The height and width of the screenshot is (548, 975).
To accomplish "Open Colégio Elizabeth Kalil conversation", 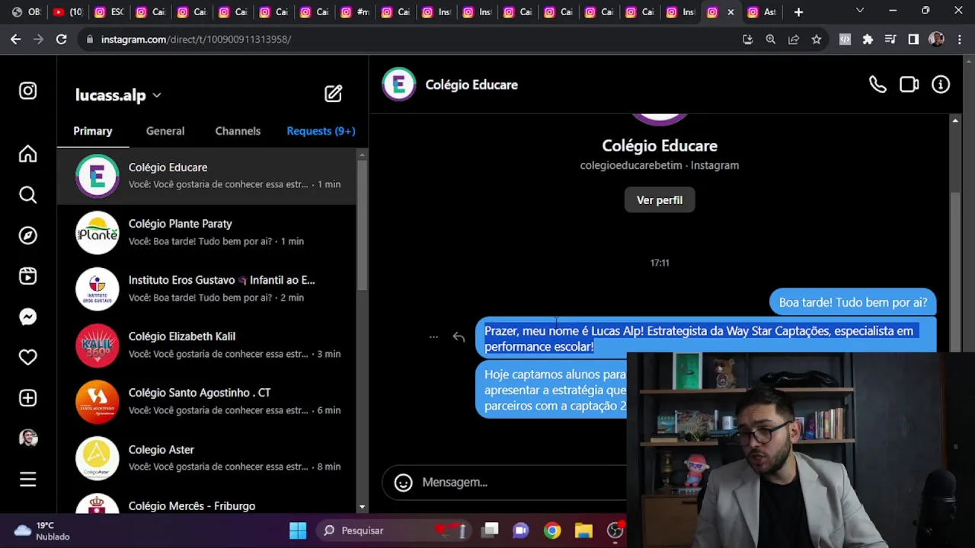I will [206, 345].
